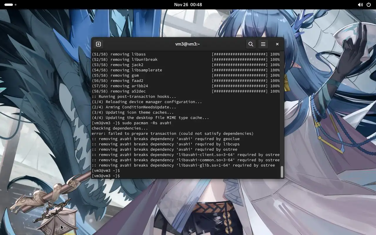Click the line mentioning 'required by libcups'

click(x=166, y=144)
